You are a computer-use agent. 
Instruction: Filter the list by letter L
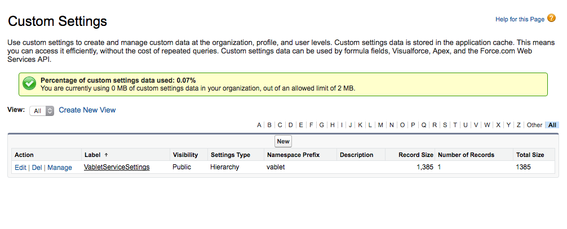[370, 125]
